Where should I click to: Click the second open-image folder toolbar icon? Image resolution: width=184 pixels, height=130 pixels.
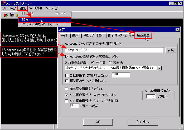12,15
